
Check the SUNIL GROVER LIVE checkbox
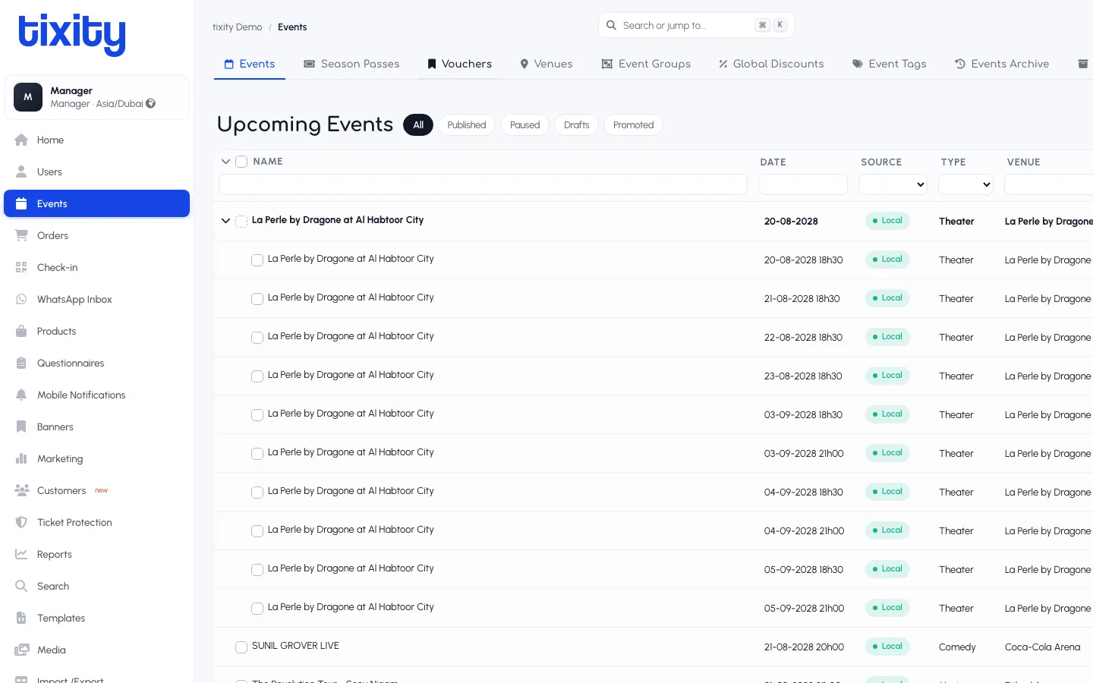point(241,647)
